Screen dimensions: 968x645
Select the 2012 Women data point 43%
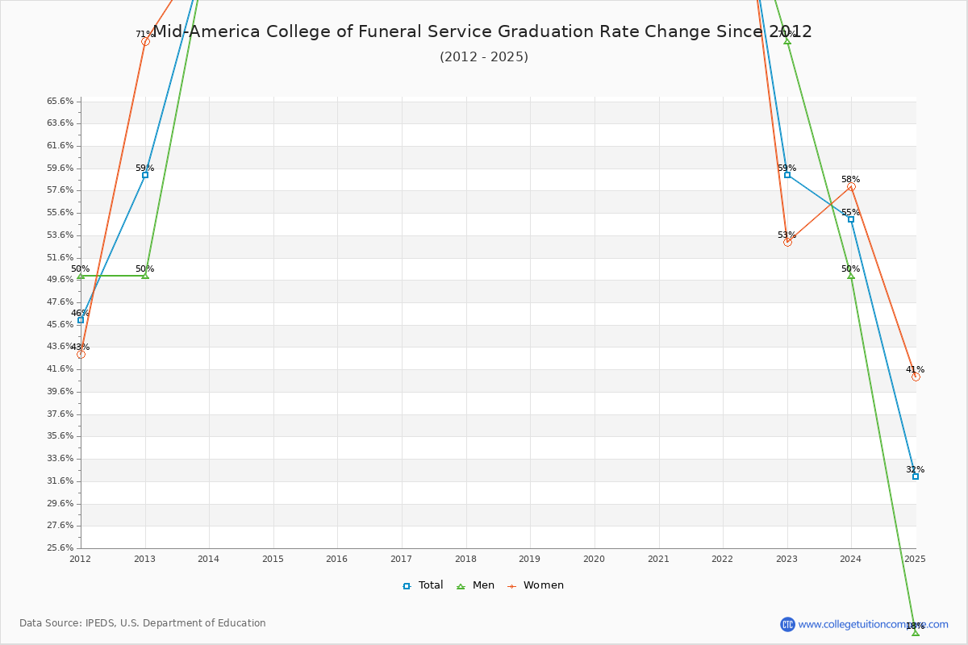click(x=81, y=354)
